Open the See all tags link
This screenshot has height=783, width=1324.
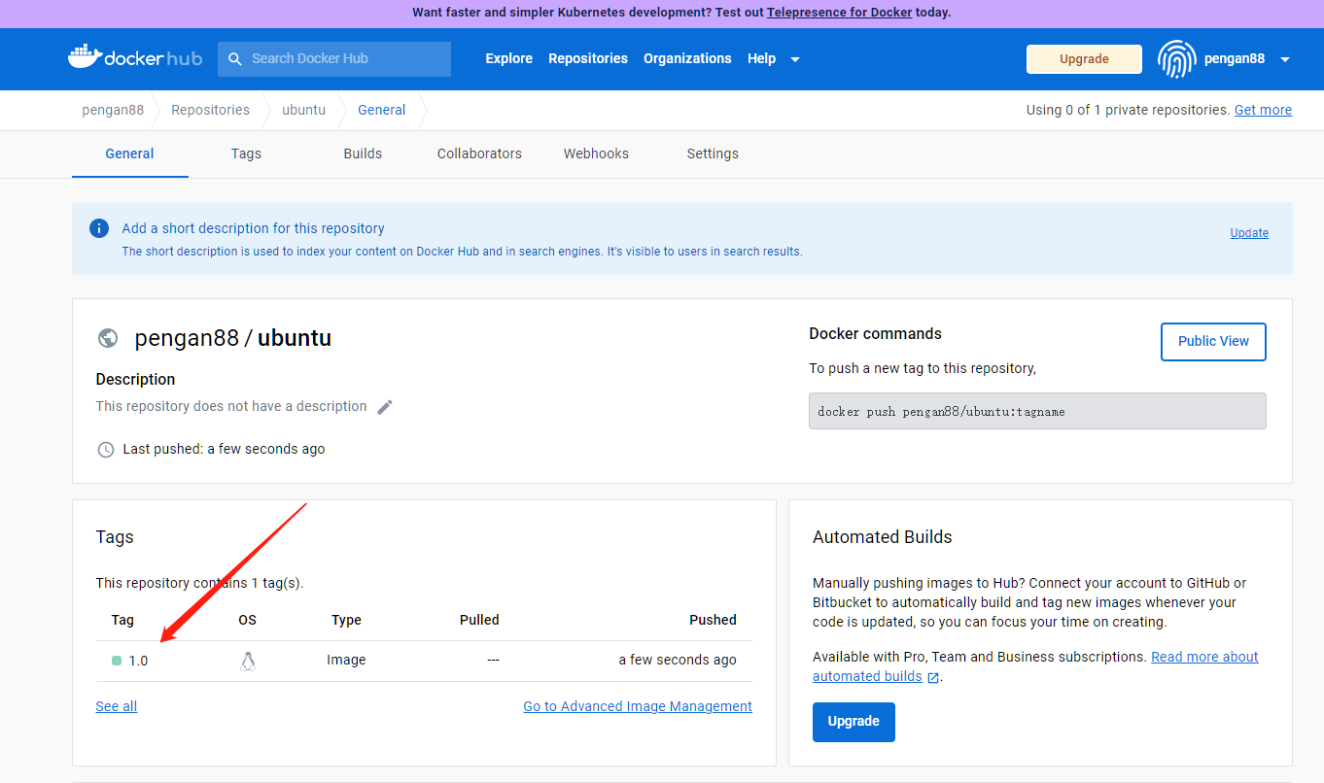pyautogui.click(x=117, y=706)
